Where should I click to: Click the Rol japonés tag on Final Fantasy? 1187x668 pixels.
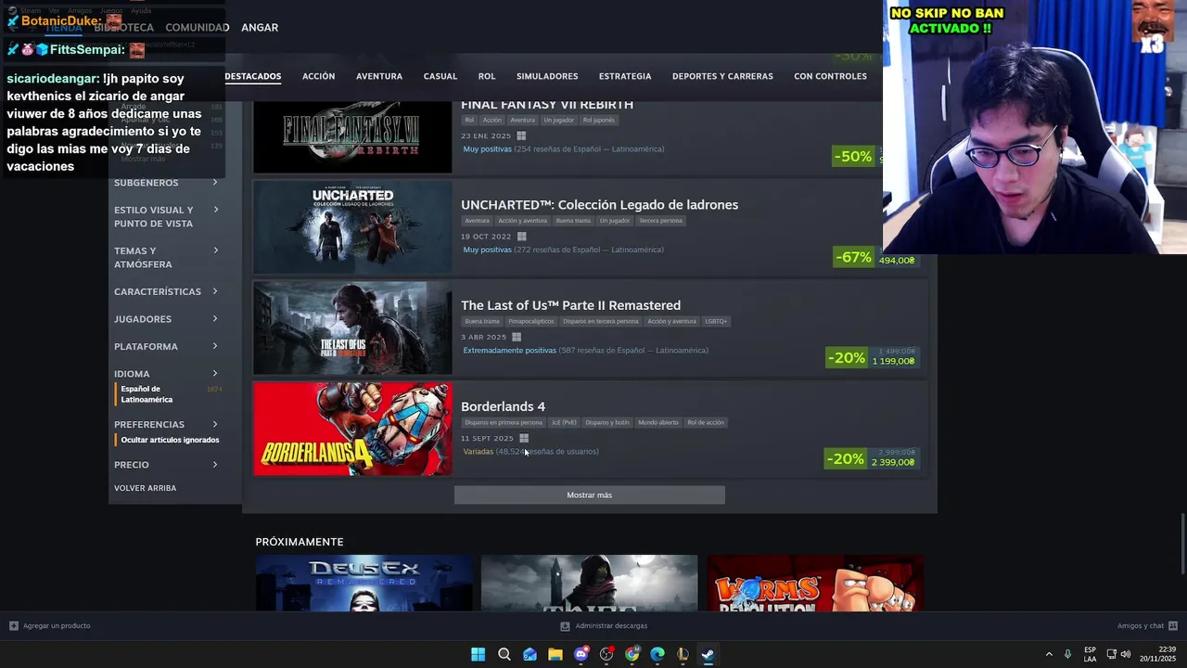(598, 120)
